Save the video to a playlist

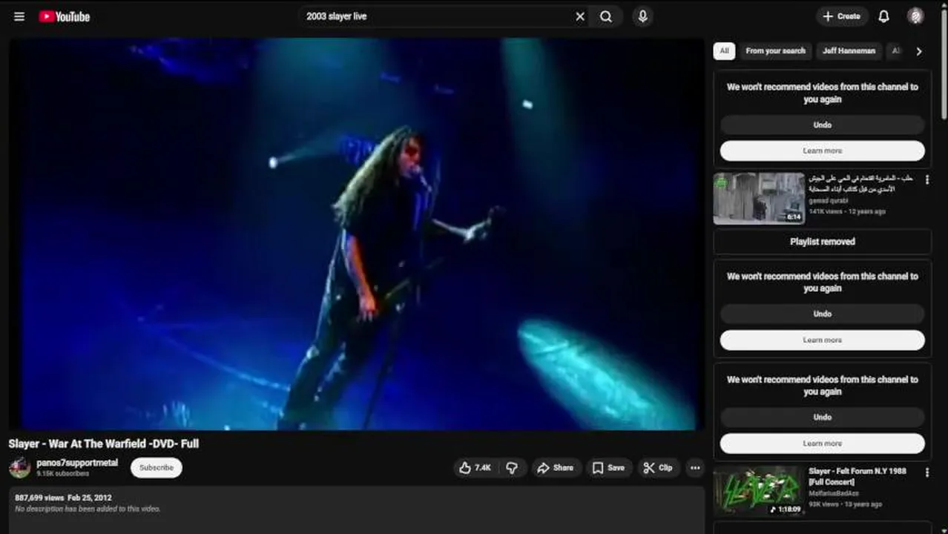click(608, 468)
